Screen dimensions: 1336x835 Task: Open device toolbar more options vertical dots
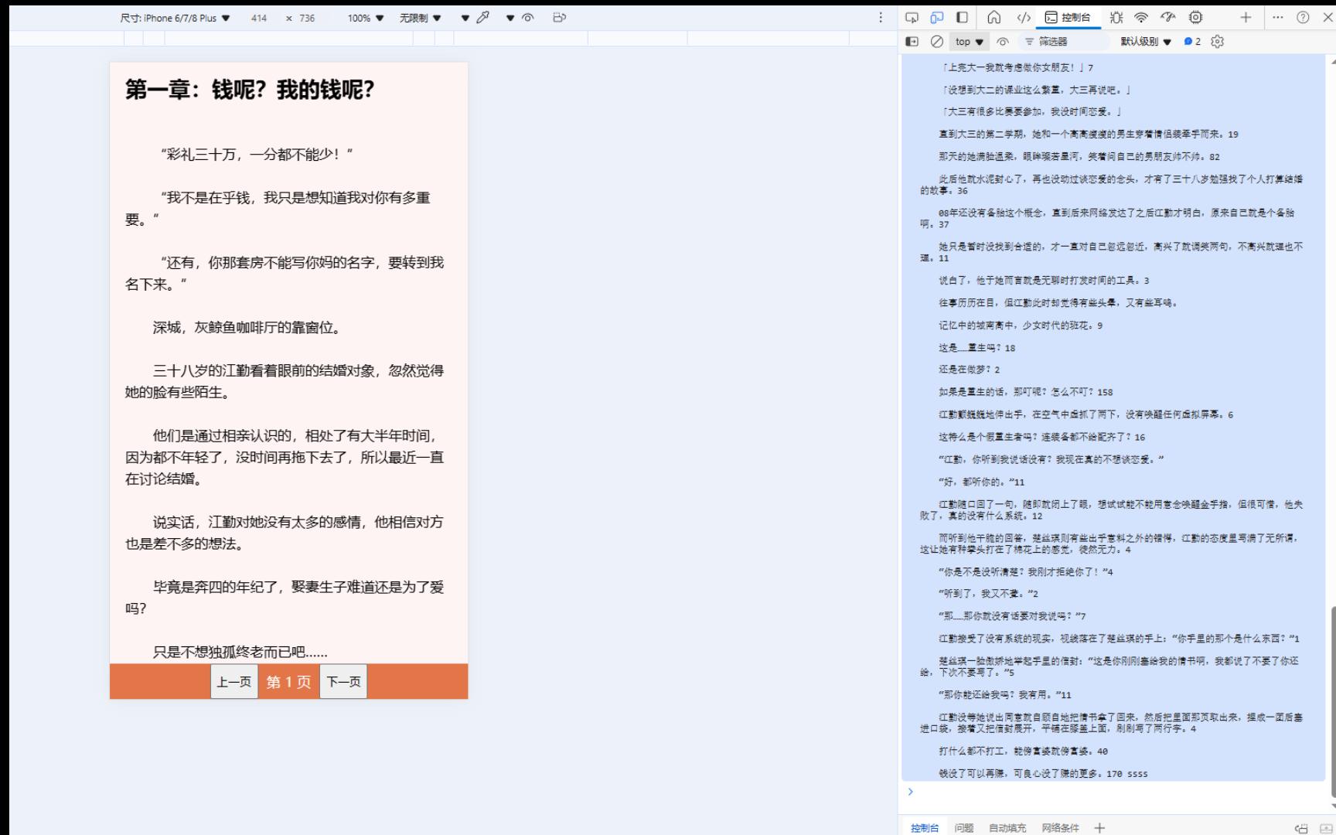point(881,18)
